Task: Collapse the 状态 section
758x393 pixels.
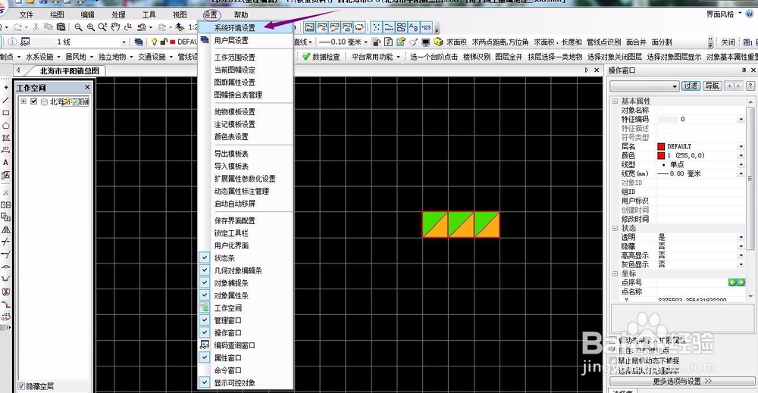Action: pos(615,228)
